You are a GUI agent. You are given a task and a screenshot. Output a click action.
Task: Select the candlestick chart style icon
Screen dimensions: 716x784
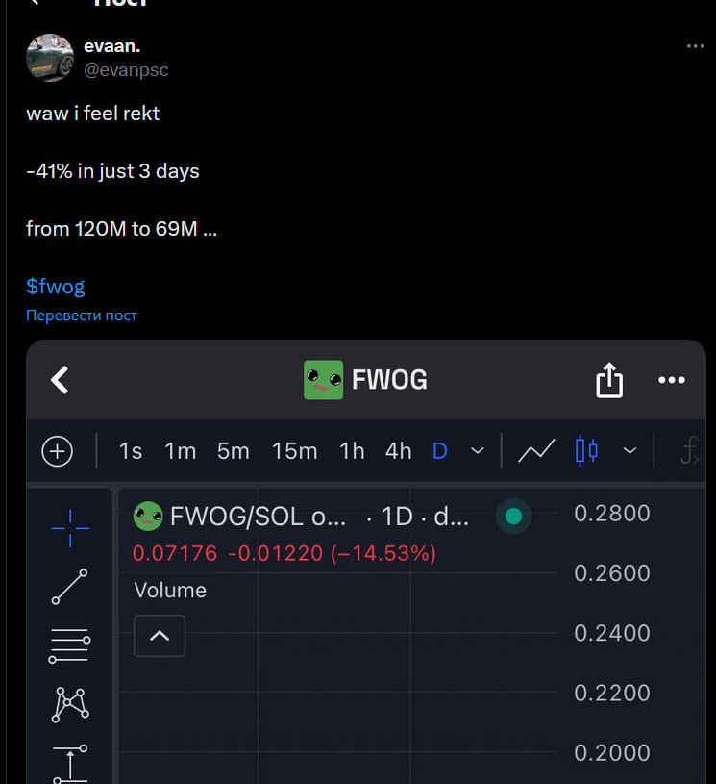click(586, 451)
